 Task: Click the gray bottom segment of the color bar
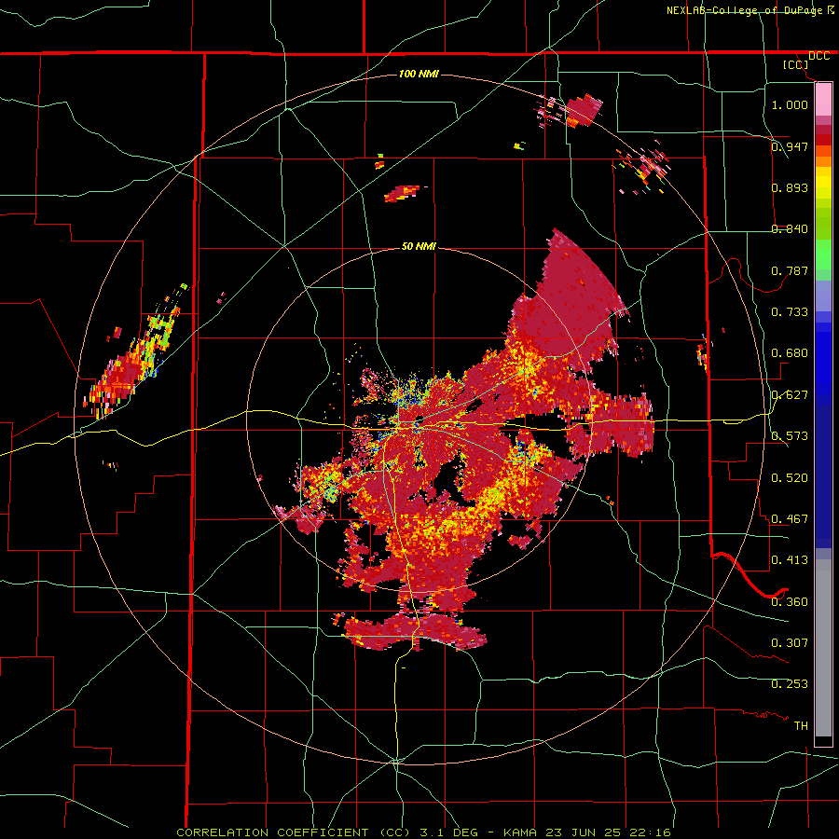(823, 648)
